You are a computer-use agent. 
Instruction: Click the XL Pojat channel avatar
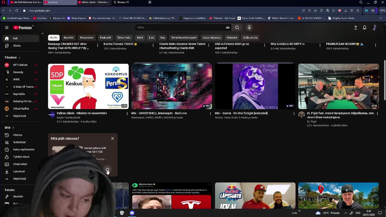pyautogui.click(x=302, y=115)
